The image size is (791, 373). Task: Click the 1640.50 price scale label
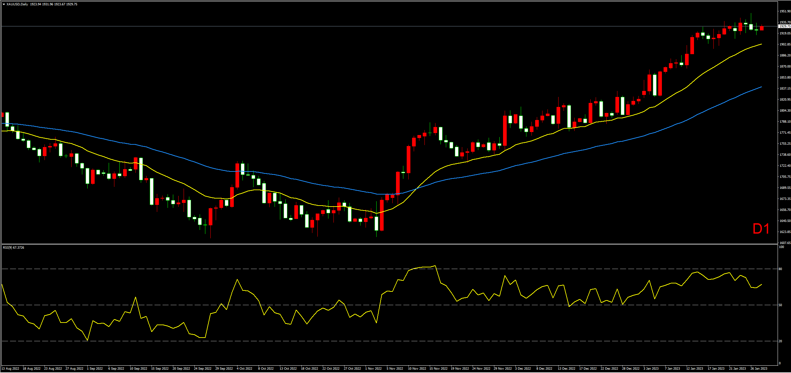click(x=785, y=221)
